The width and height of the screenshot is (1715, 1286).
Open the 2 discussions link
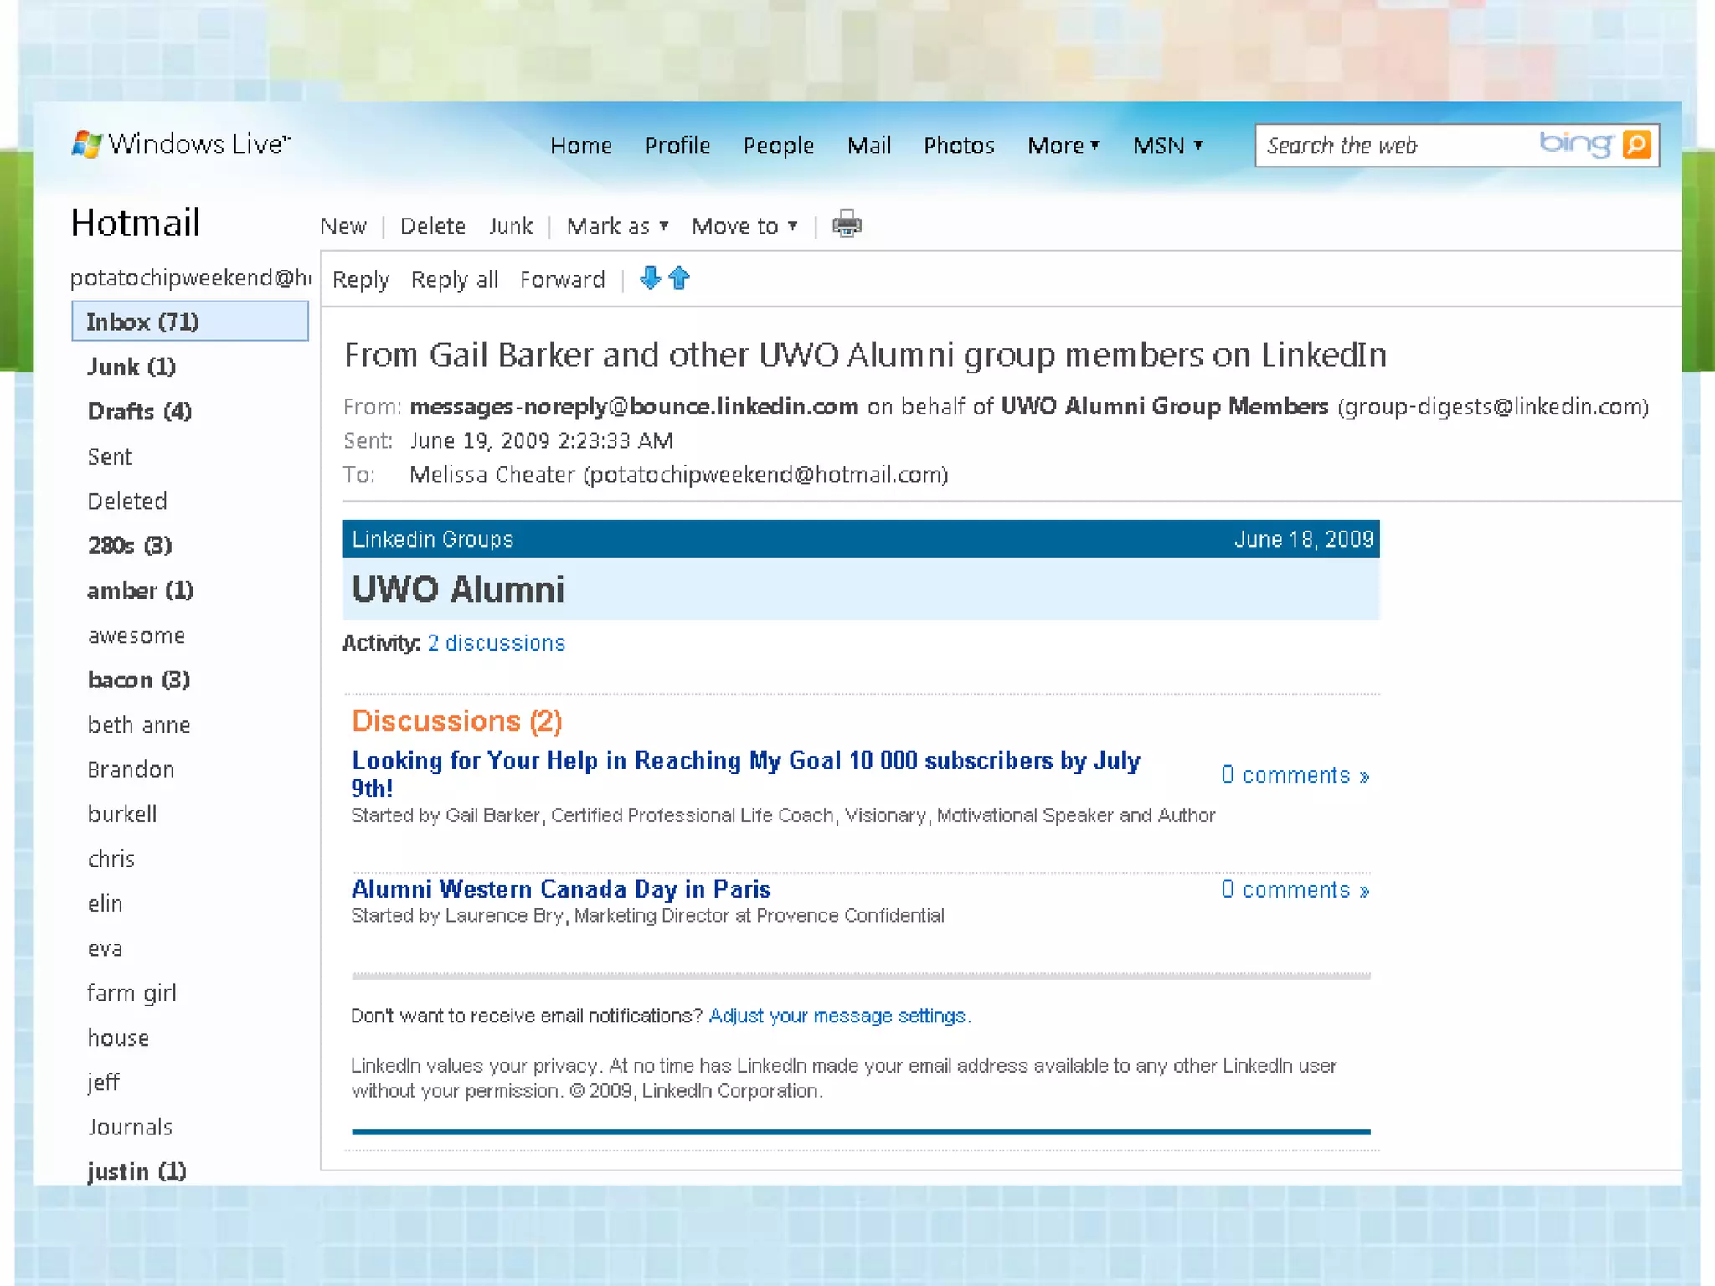tap(496, 643)
